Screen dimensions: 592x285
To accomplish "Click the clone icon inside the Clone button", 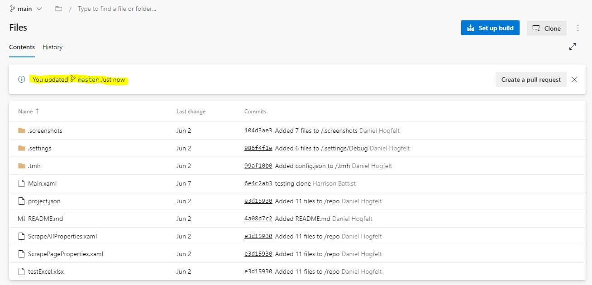I will click(536, 28).
